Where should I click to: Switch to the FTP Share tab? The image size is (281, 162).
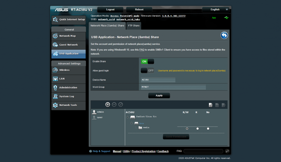[x=134, y=25]
